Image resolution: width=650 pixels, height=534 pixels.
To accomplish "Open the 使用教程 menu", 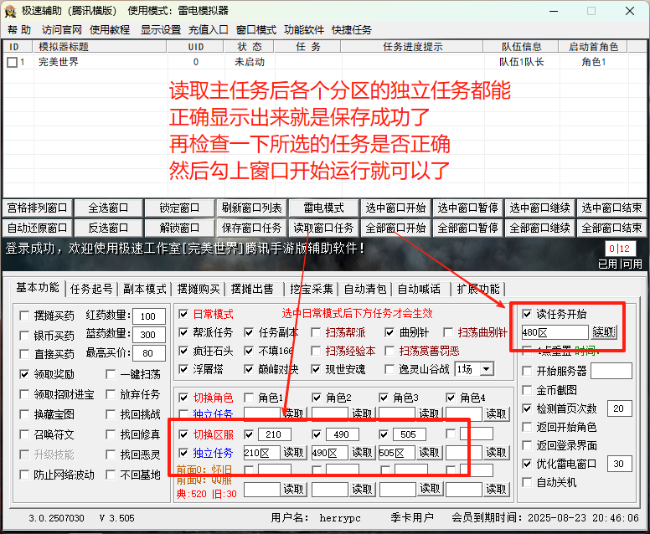I will coord(110,30).
